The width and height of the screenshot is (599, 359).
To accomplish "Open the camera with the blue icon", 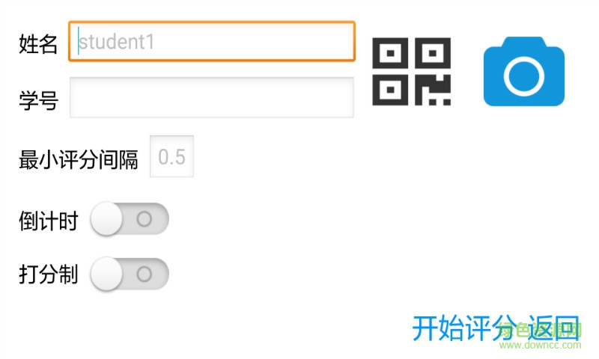I will [523, 73].
